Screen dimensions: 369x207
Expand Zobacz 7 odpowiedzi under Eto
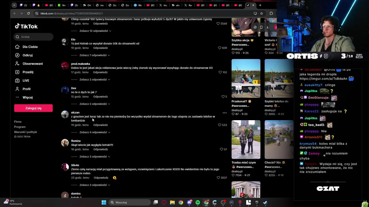coord(95,55)
